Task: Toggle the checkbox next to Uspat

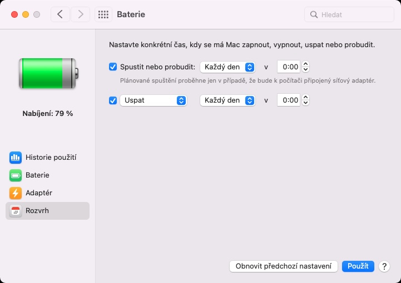Action: click(x=113, y=100)
